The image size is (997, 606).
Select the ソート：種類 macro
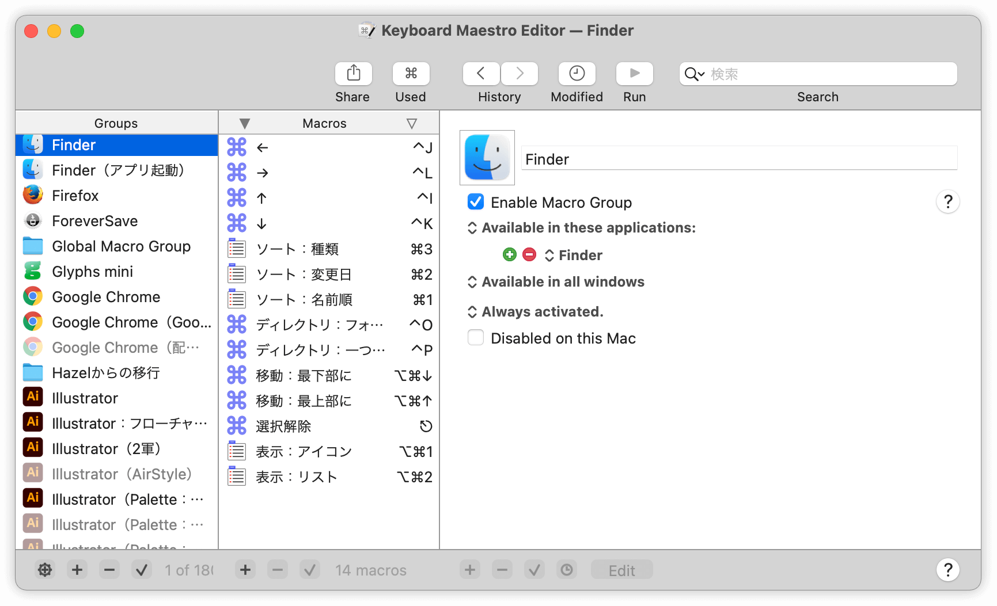tap(329, 249)
